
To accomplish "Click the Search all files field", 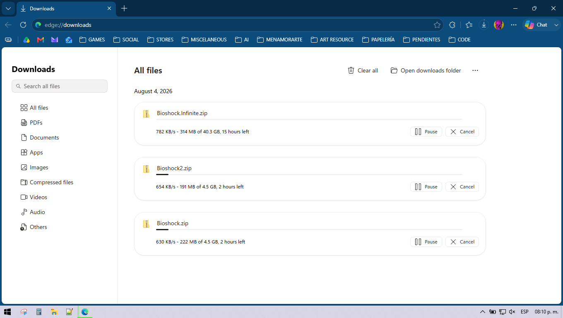I will point(60,86).
